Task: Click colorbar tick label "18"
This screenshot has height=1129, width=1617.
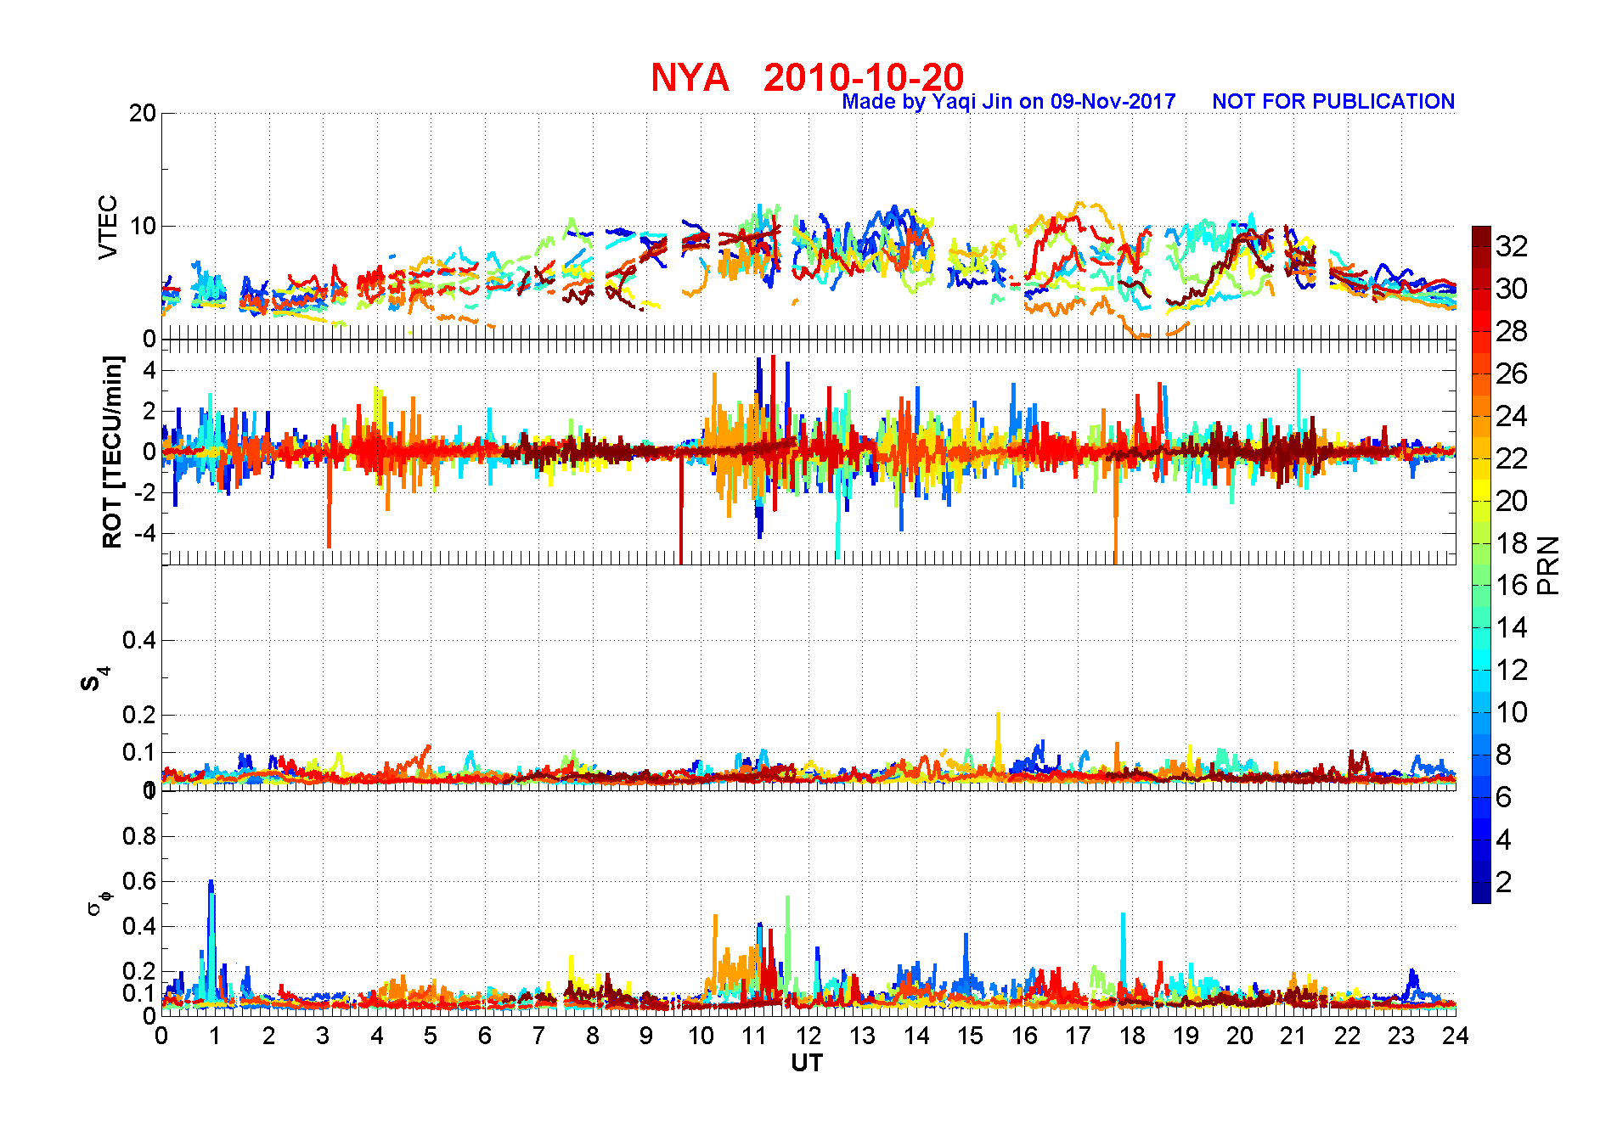Action: coord(1512,543)
